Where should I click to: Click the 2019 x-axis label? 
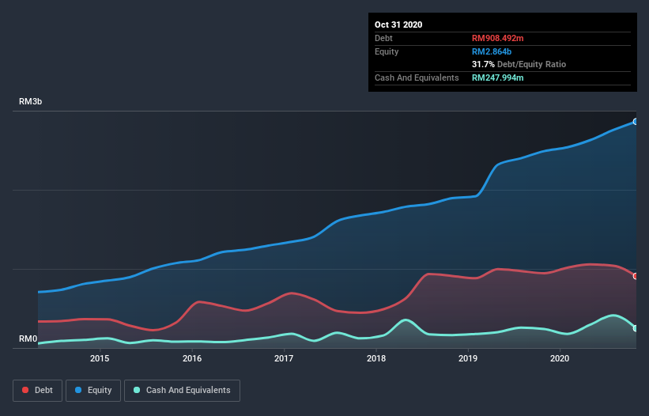point(468,358)
